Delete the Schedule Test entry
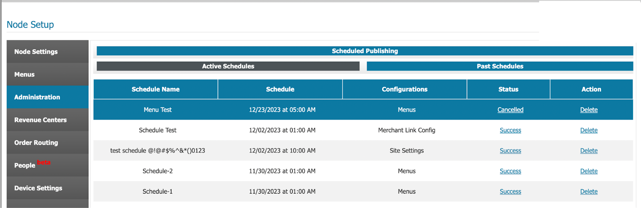The image size is (641, 208). [589, 130]
